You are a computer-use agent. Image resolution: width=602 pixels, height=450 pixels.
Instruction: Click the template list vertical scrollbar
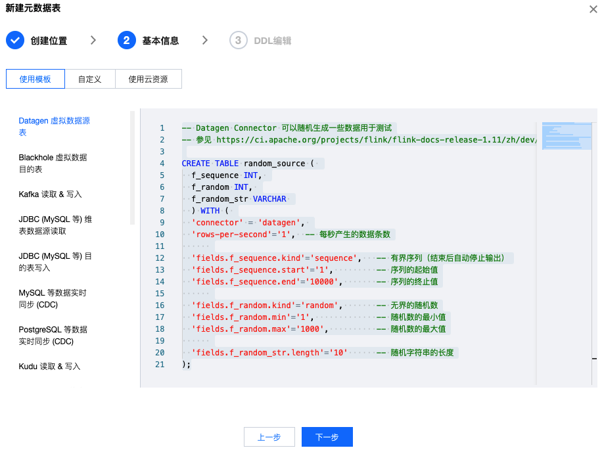pos(133,168)
